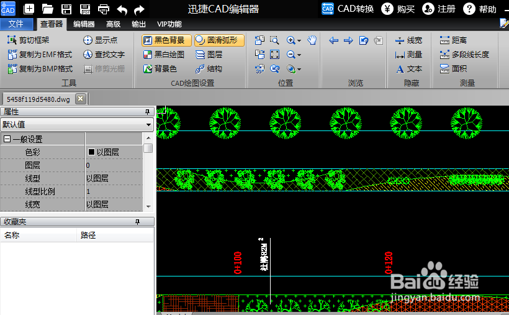Open the Layers (图层) button
This screenshot has height=315, width=509.
click(x=209, y=54)
